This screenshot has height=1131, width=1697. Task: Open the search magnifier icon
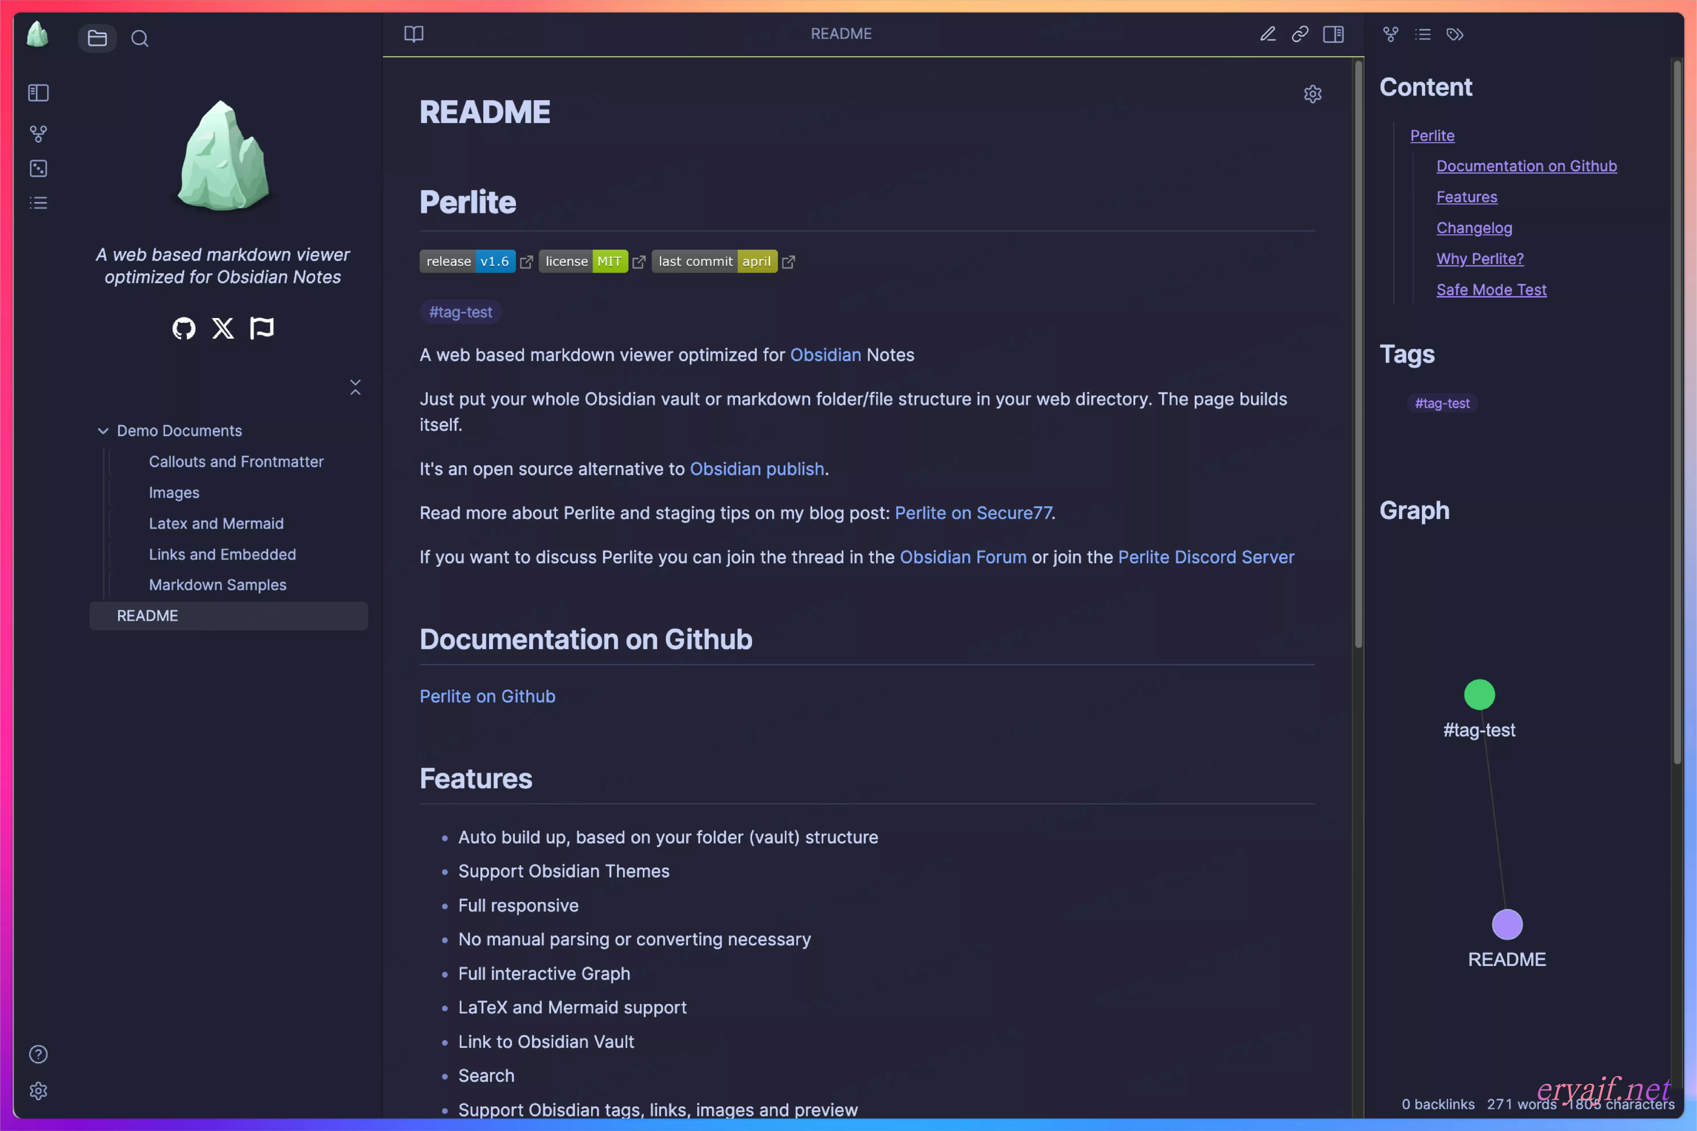(x=140, y=38)
